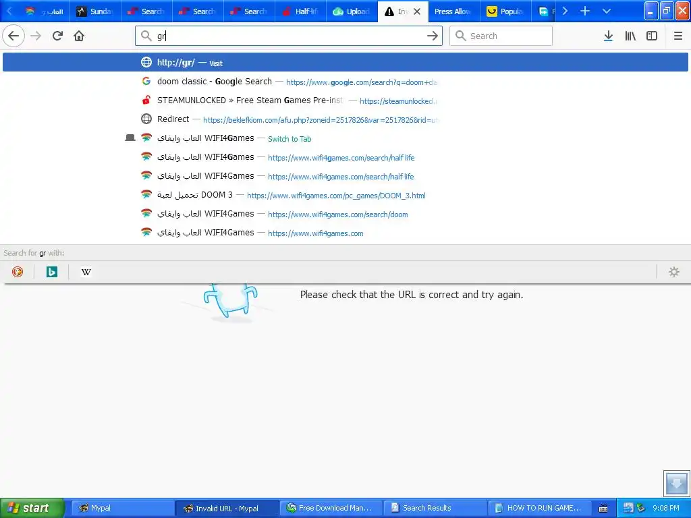Open the Library bookmarks icon

click(x=630, y=36)
